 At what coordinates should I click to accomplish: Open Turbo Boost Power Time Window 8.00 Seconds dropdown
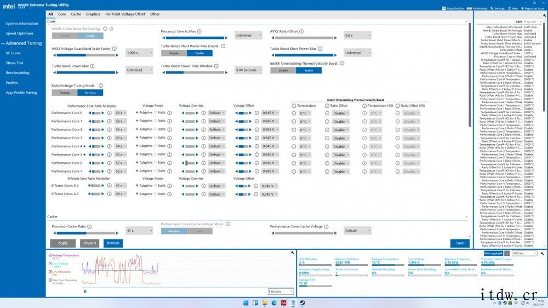248,70
